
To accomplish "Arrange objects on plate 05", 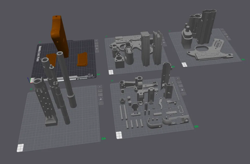I will click(x=181, y=86).
